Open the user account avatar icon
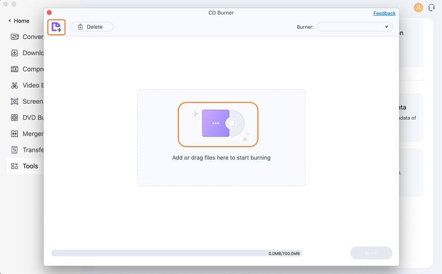The width and height of the screenshot is (442, 274). pyautogui.click(x=418, y=8)
